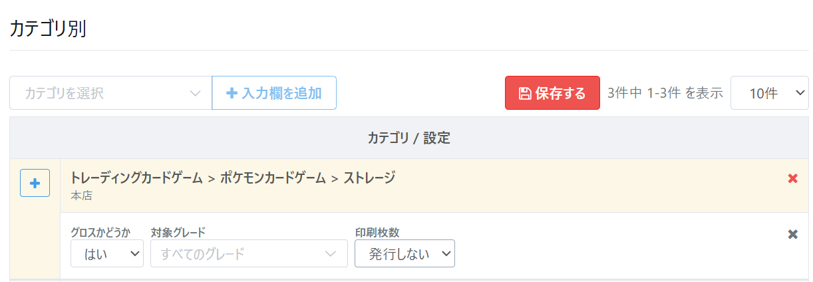Open the 10件 page size dropdown

pos(769,93)
